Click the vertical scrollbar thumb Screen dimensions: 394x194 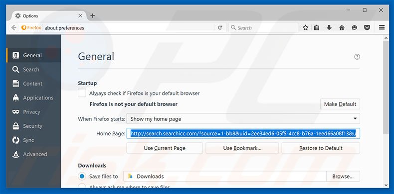click(386, 87)
